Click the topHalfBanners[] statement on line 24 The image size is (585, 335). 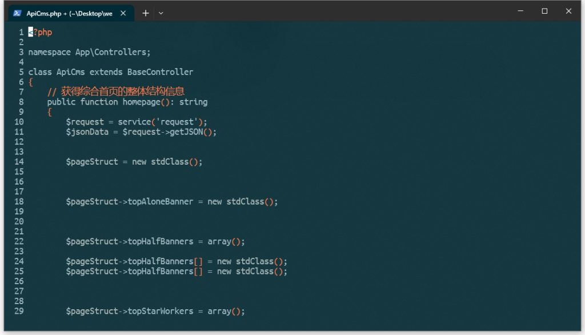point(177,261)
